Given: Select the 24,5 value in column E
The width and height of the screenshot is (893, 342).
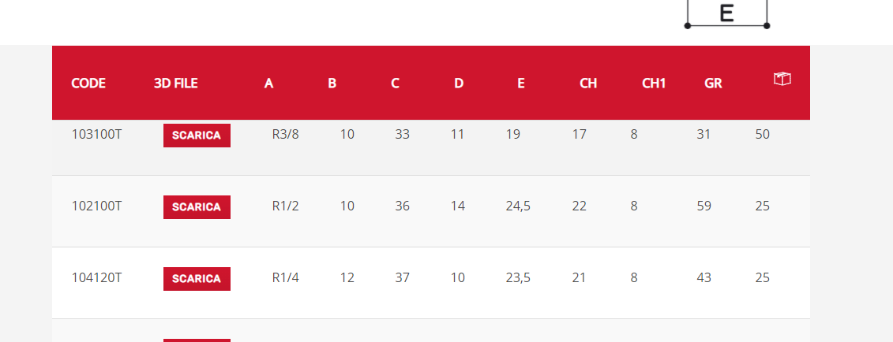Looking at the screenshot, I should pyautogui.click(x=518, y=206).
